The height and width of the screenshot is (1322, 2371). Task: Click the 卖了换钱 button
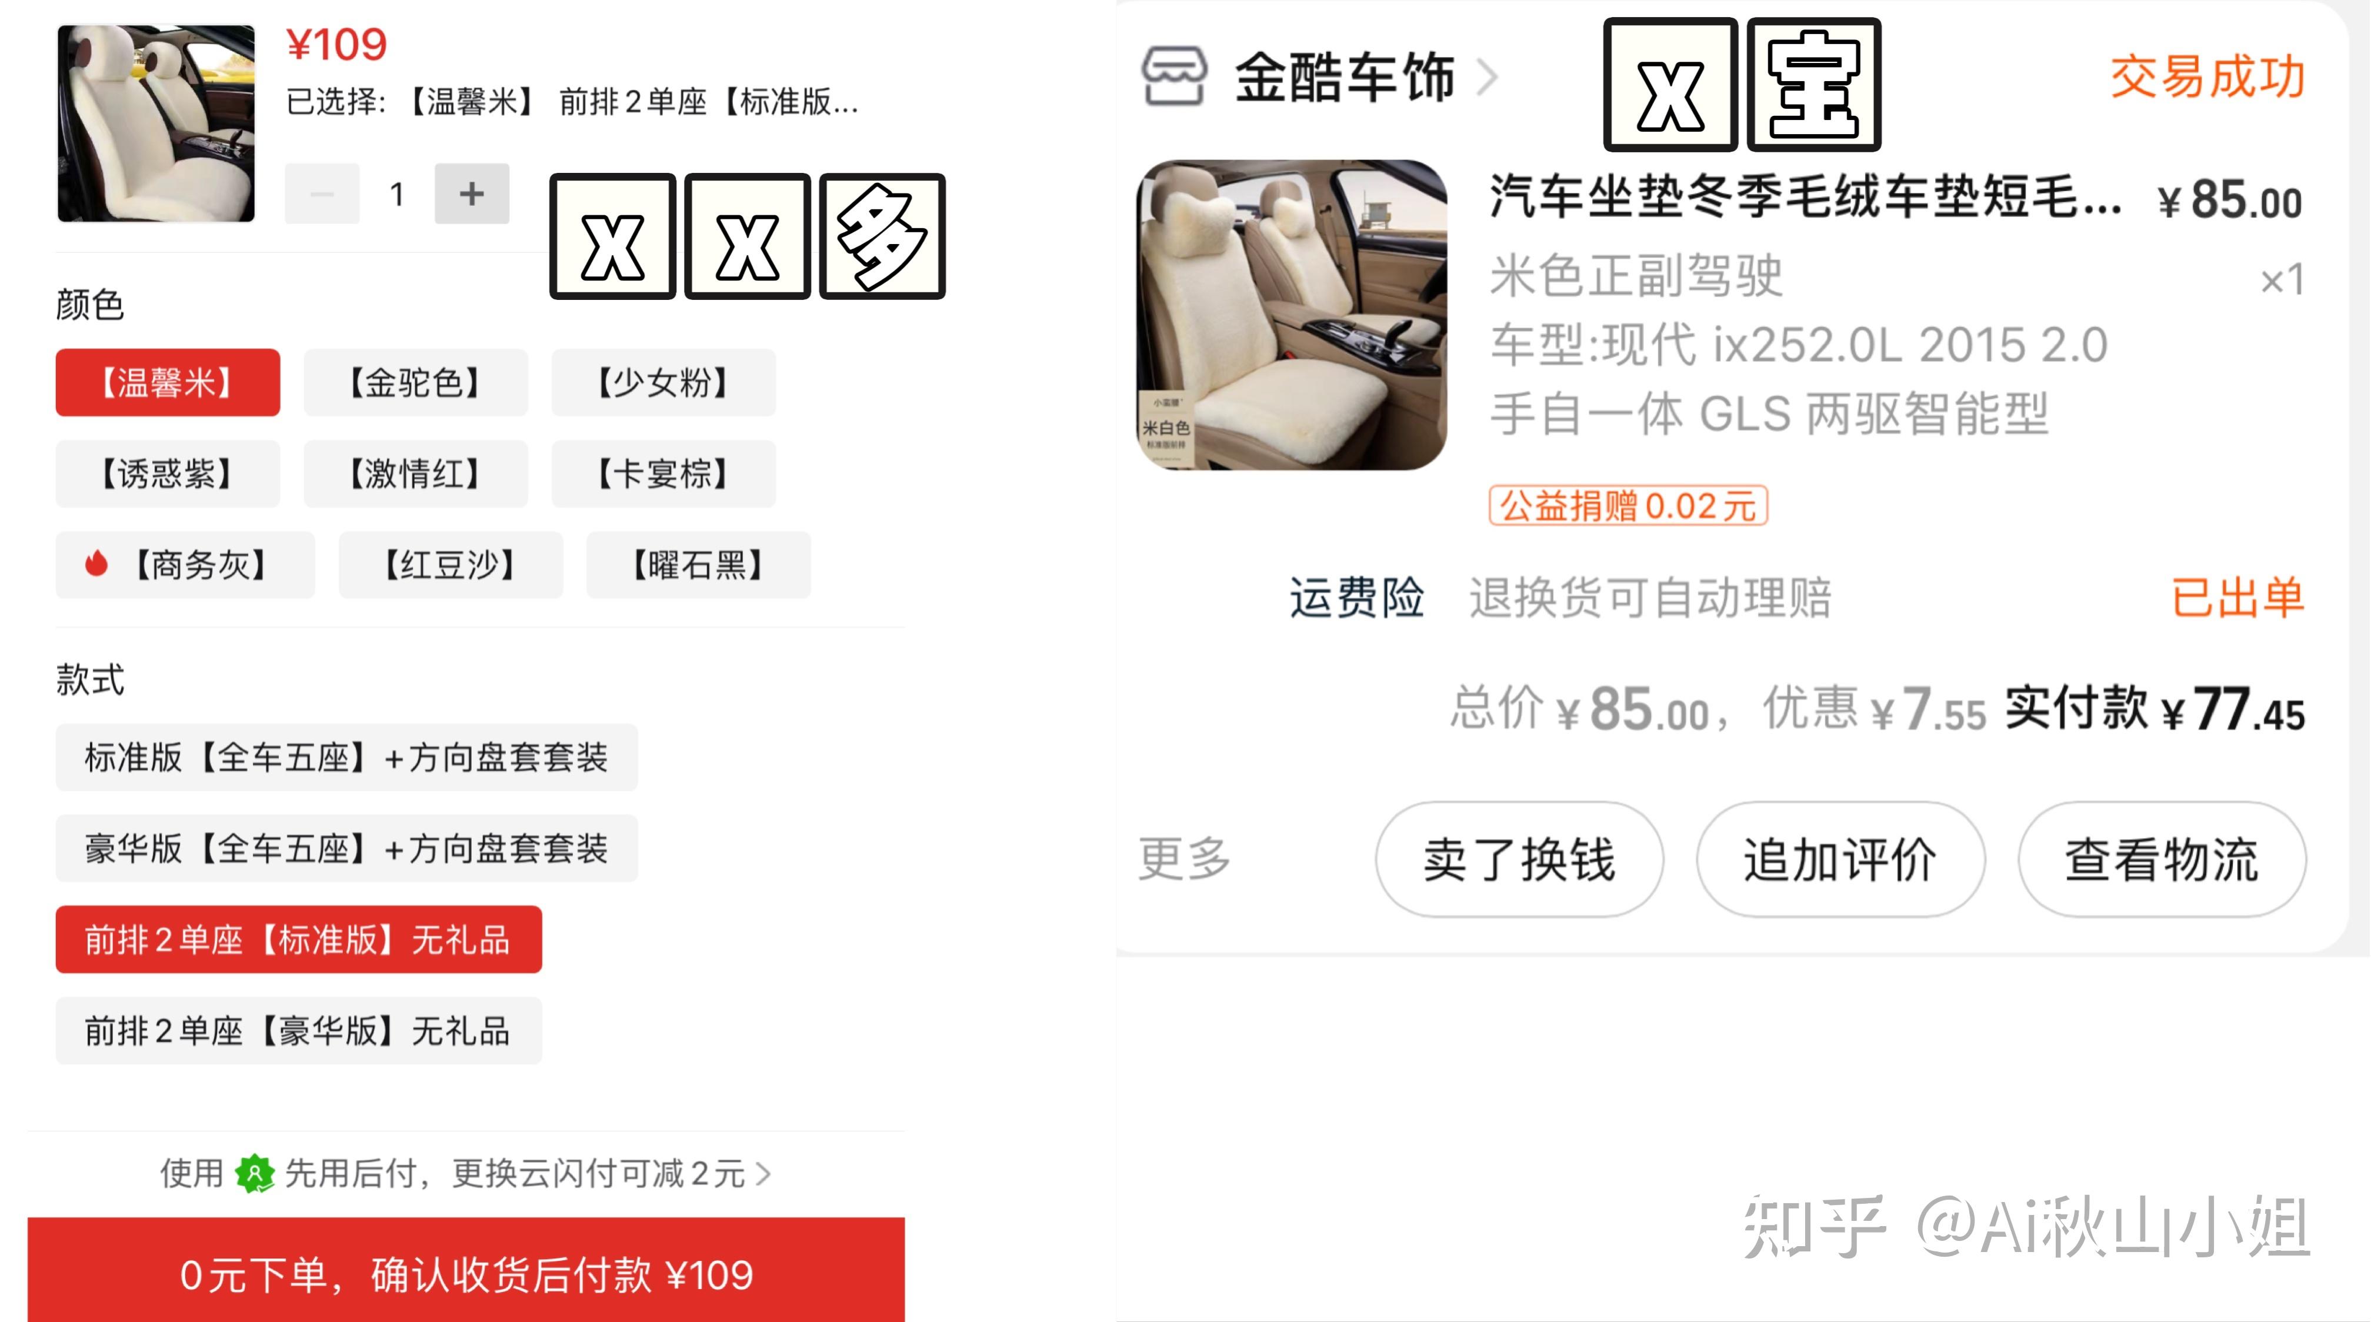pos(1520,859)
